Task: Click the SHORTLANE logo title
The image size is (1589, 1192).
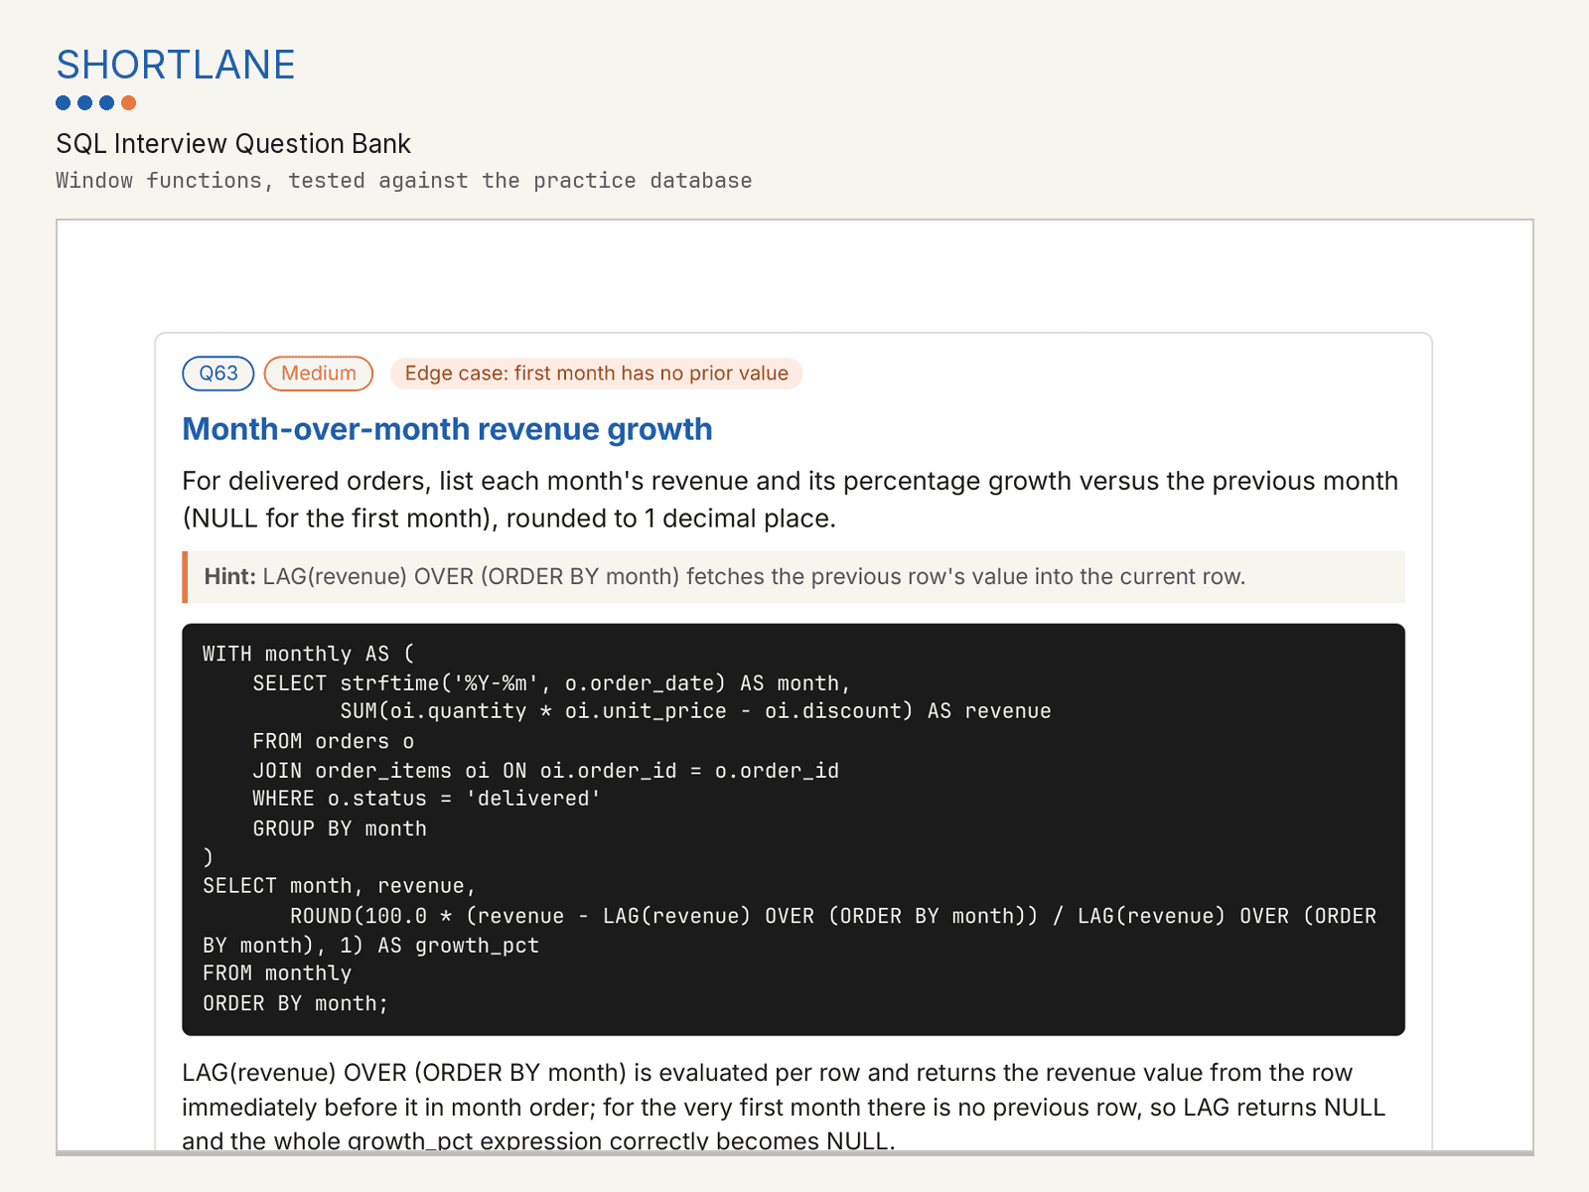Action: (176, 66)
